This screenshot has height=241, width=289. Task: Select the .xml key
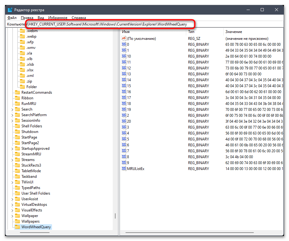[x=30, y=76]
